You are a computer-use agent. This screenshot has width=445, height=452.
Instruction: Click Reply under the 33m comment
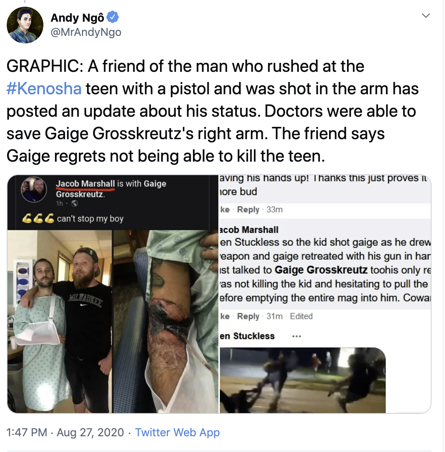pos(248,210)
